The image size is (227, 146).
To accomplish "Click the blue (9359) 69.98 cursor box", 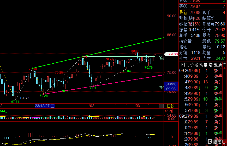I will [171, 87].
